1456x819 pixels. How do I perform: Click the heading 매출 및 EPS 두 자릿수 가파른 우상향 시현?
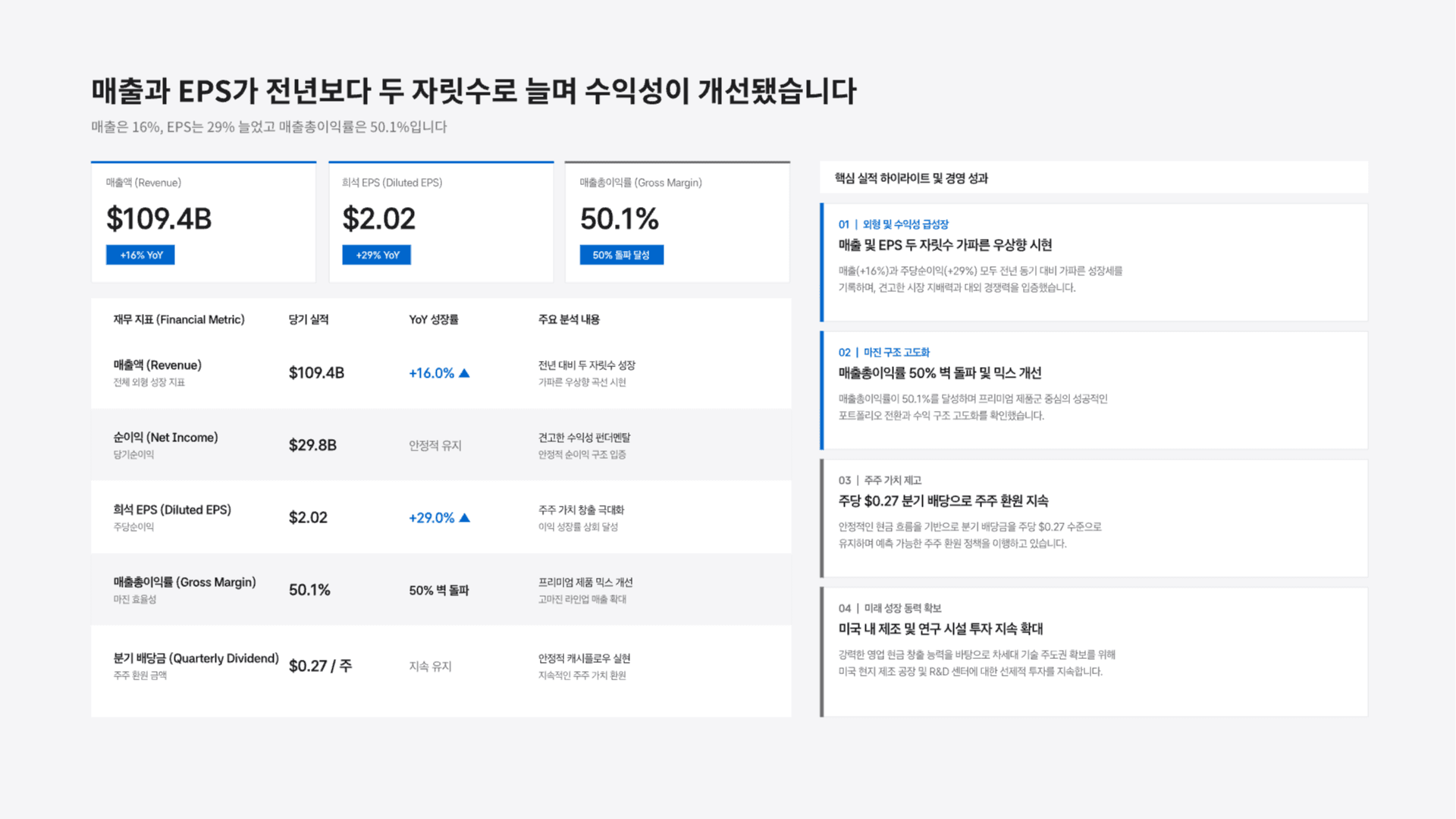coord(945,245)
